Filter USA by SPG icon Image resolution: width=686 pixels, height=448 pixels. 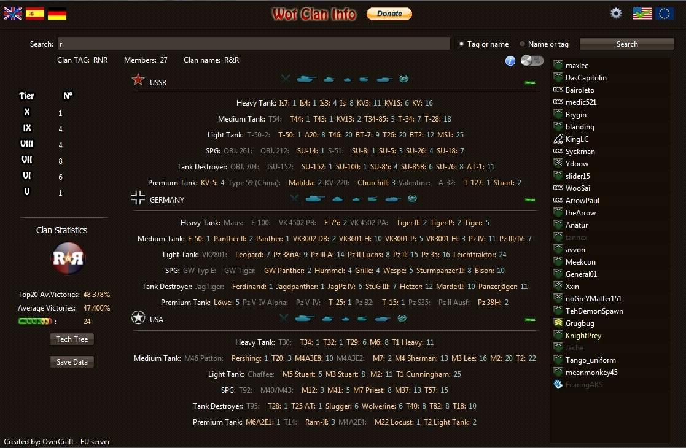coord(362,319)
